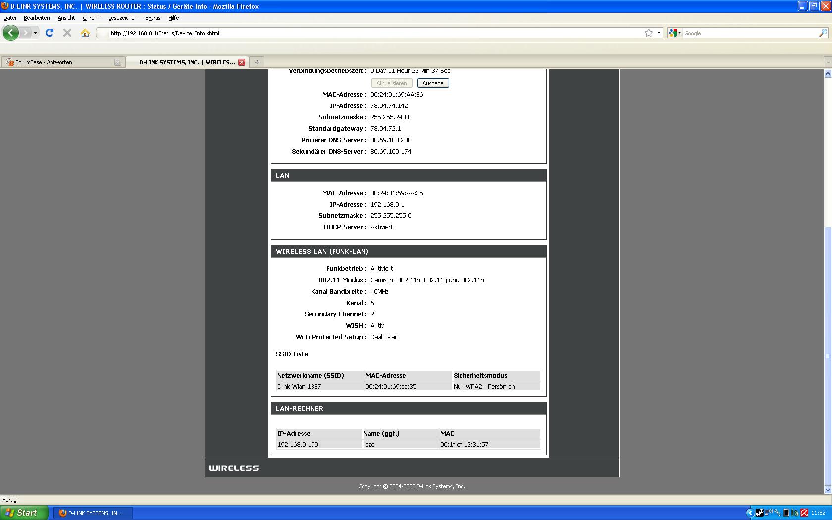The height and width of the screenshot is (520, 832).
Task: Go back using the green back arrow
Action: [x=11, y=33]
